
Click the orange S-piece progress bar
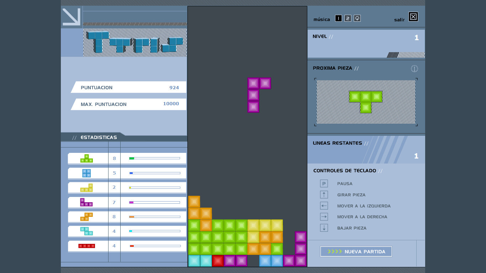(x=154, y=216)
